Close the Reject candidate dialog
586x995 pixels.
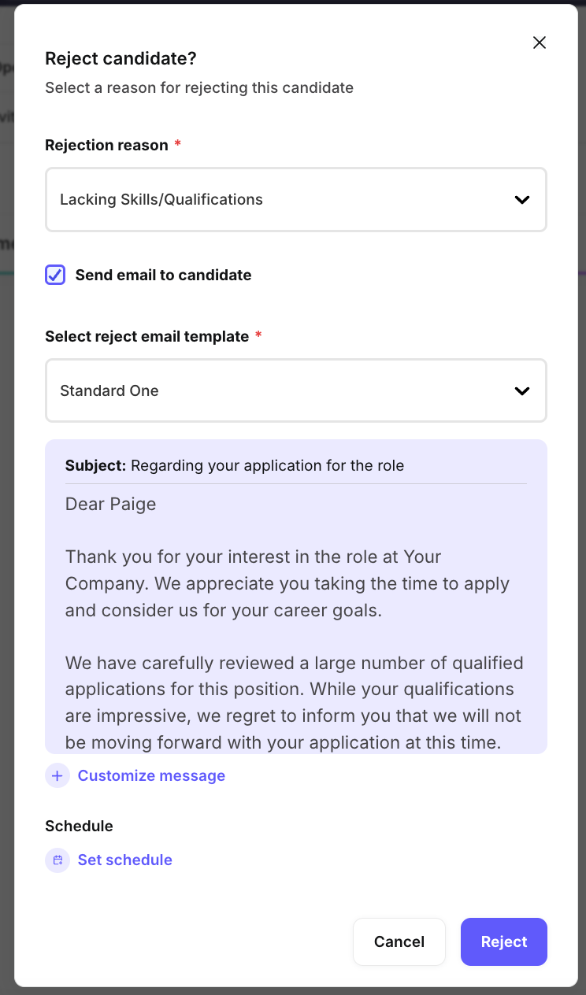[540, 43]
